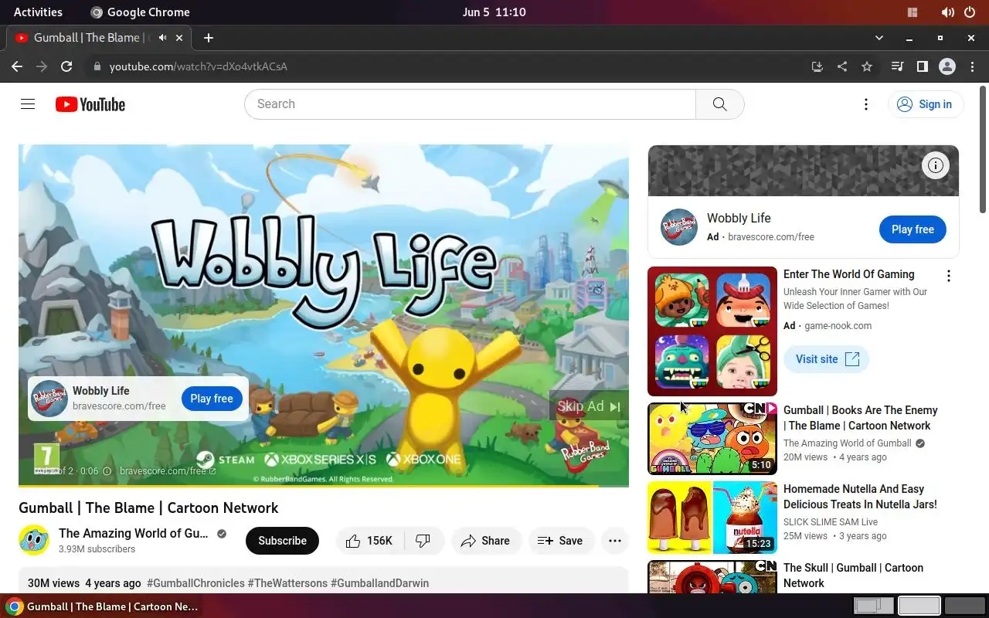Open the Gumball channel avatar
The image size is (989, 618).
(x=34, y=540)
